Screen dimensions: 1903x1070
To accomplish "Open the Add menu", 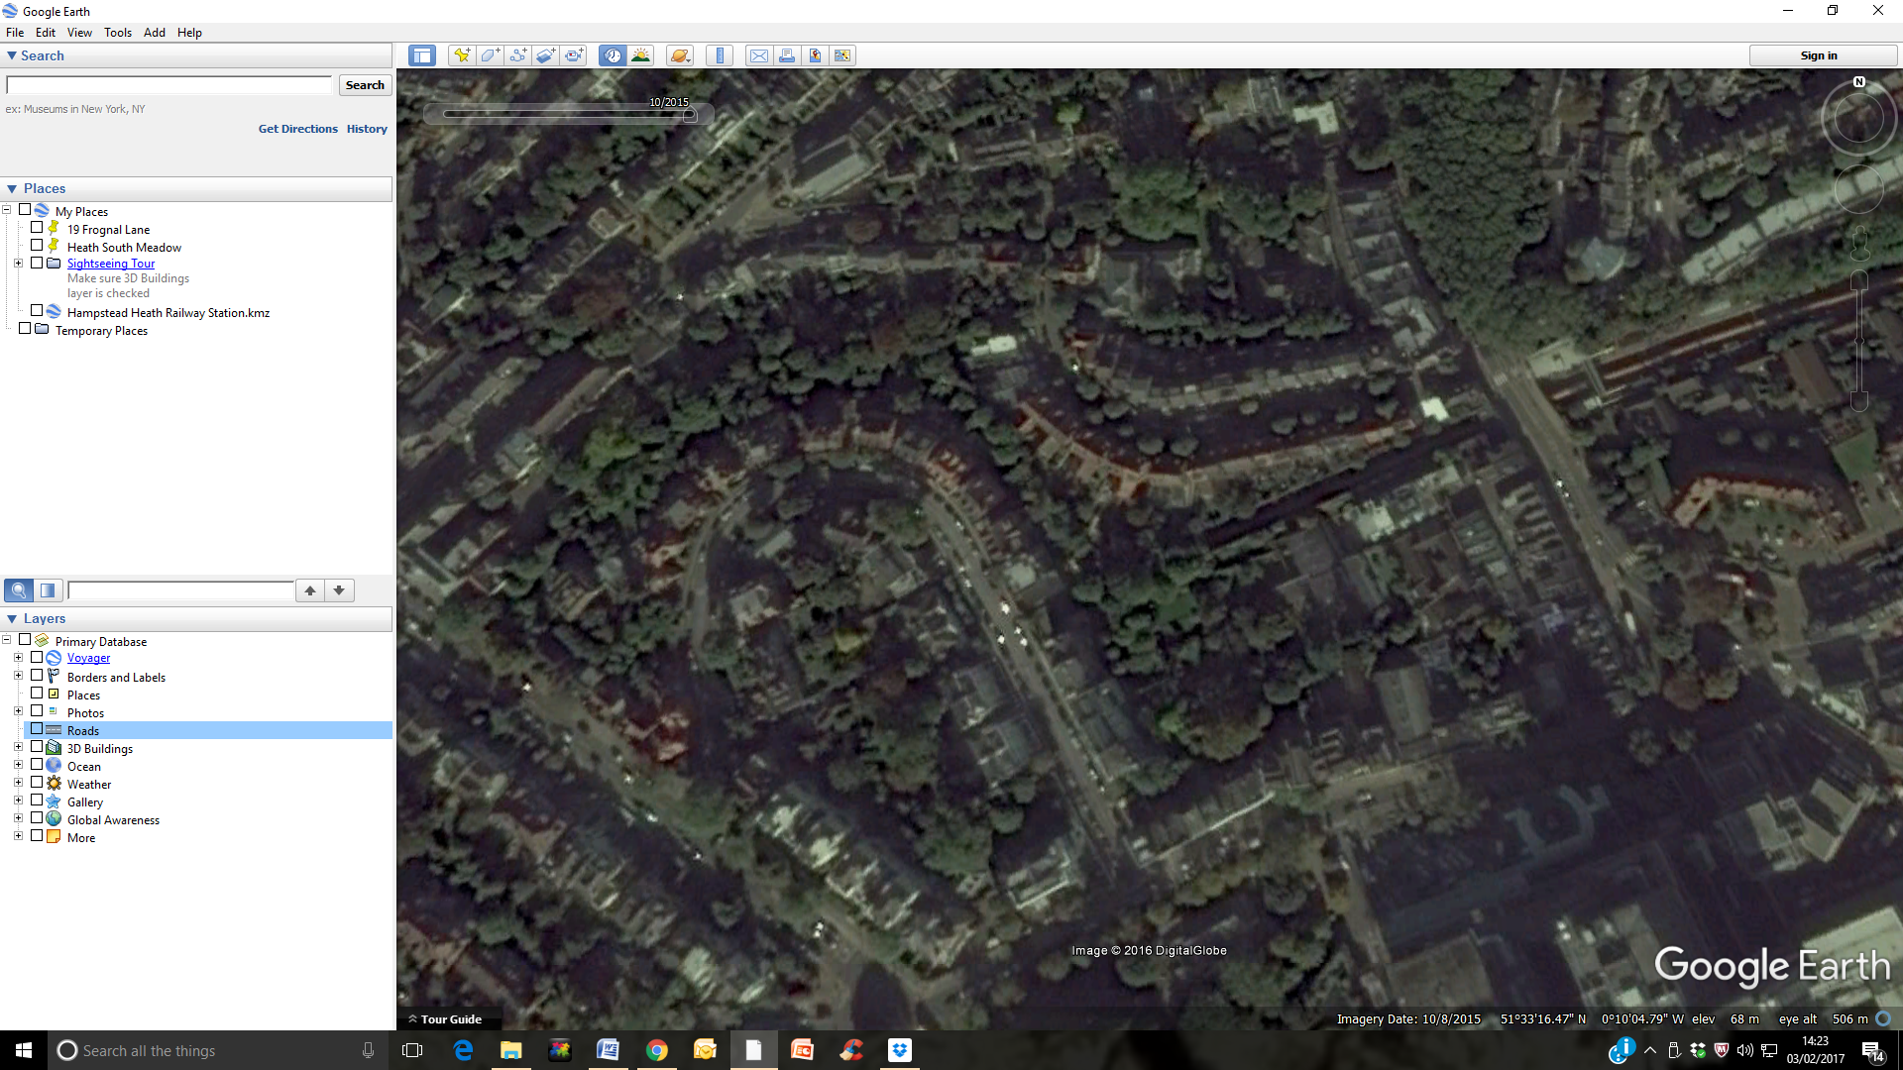I will pyautogui.click(x=155, y=32).
